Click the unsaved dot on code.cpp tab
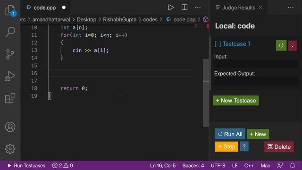The width and height of the screenshot is (302, 170). 64,8
